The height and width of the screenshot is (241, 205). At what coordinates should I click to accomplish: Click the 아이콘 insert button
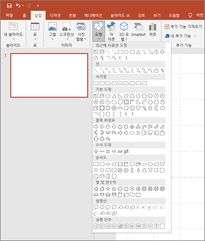click(x=111, y=31)
